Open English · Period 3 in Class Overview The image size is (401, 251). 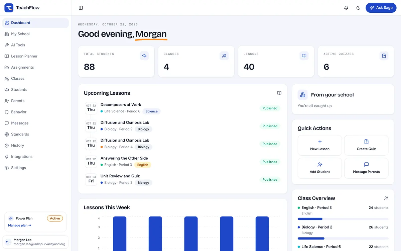(x=316, y=208)
